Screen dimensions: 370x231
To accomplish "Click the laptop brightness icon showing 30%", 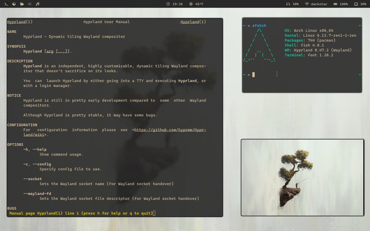I will click(x=356, y=4).
